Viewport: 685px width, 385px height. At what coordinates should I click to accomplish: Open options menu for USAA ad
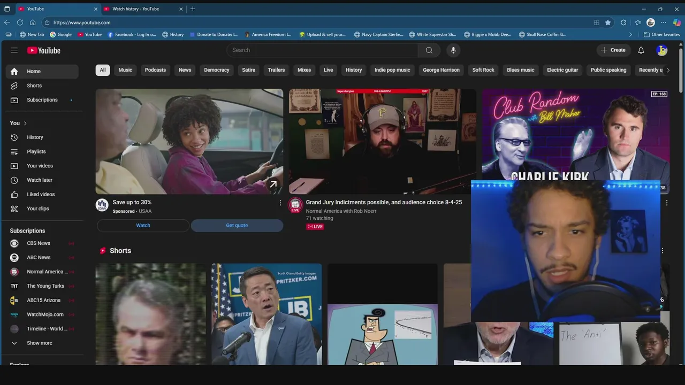point(280,203)
